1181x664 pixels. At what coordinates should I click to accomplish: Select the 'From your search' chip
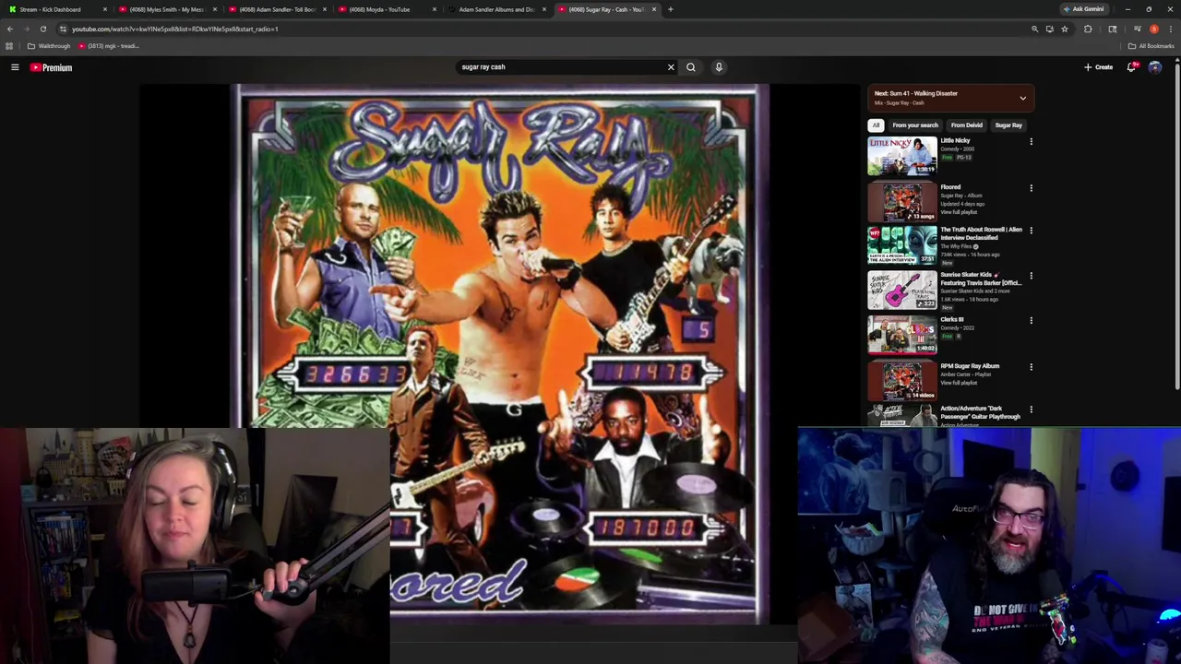click(x=915, y=125)
